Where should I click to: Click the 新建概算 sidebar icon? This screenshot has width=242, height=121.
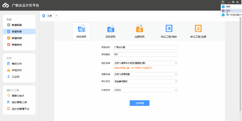[9, 25]
